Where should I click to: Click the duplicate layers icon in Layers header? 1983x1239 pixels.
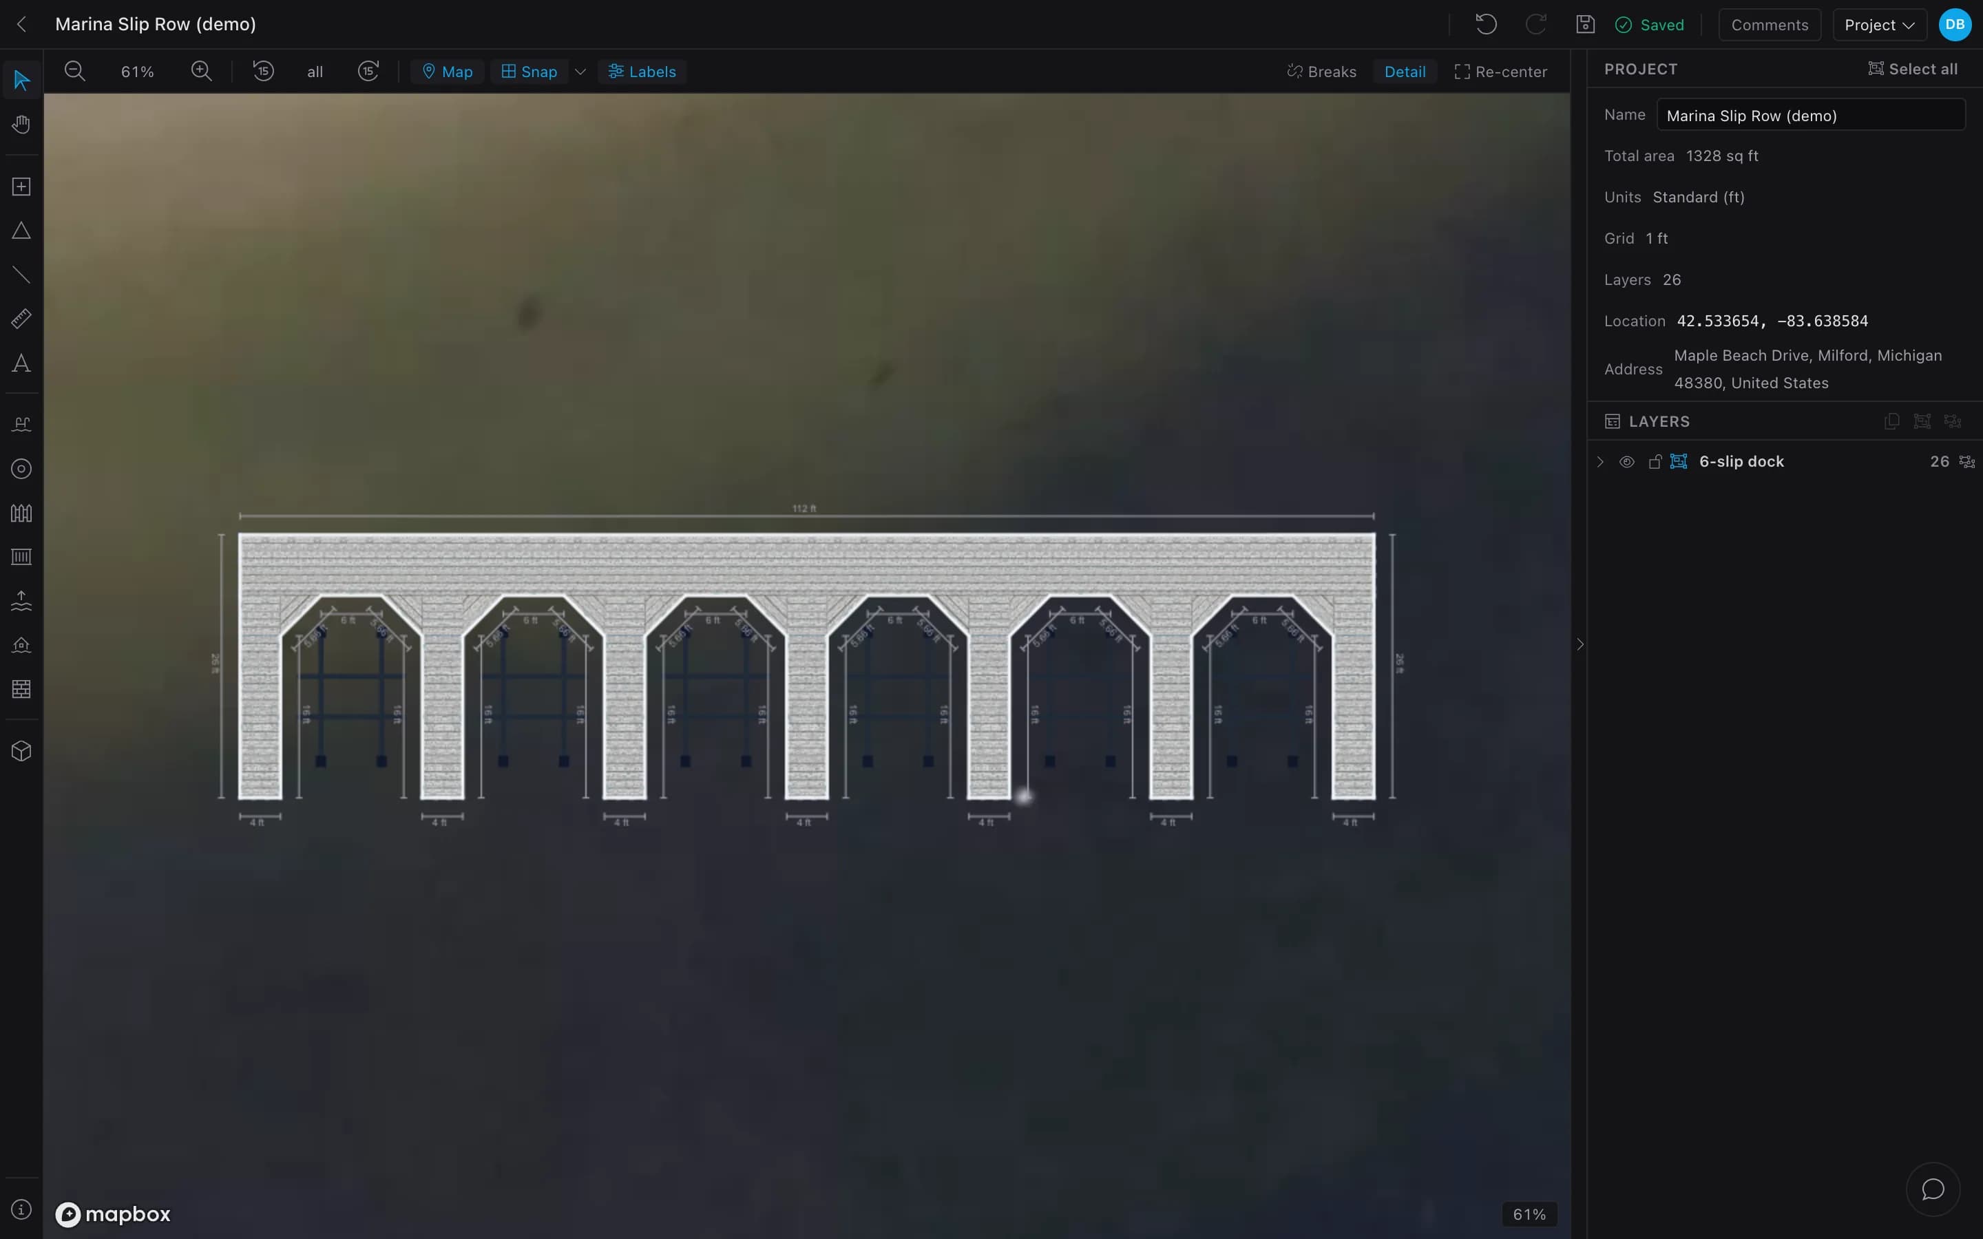coord(1892,421)
